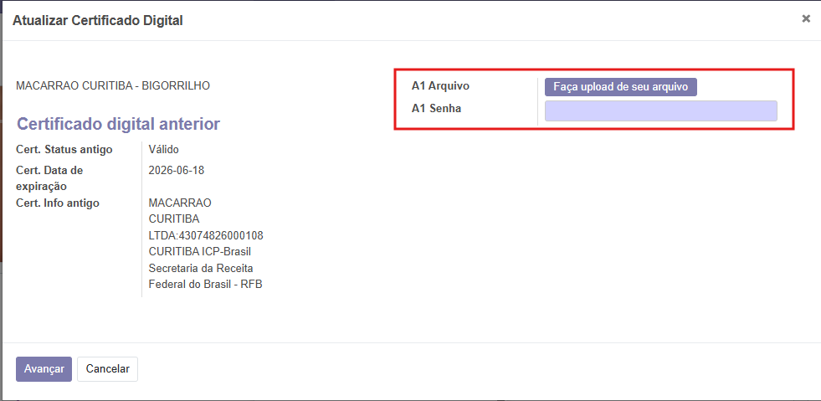Click the MACARRAO line in Cert. Info
The width and height of the screenshot is (821, 401).
pos(180,203)
